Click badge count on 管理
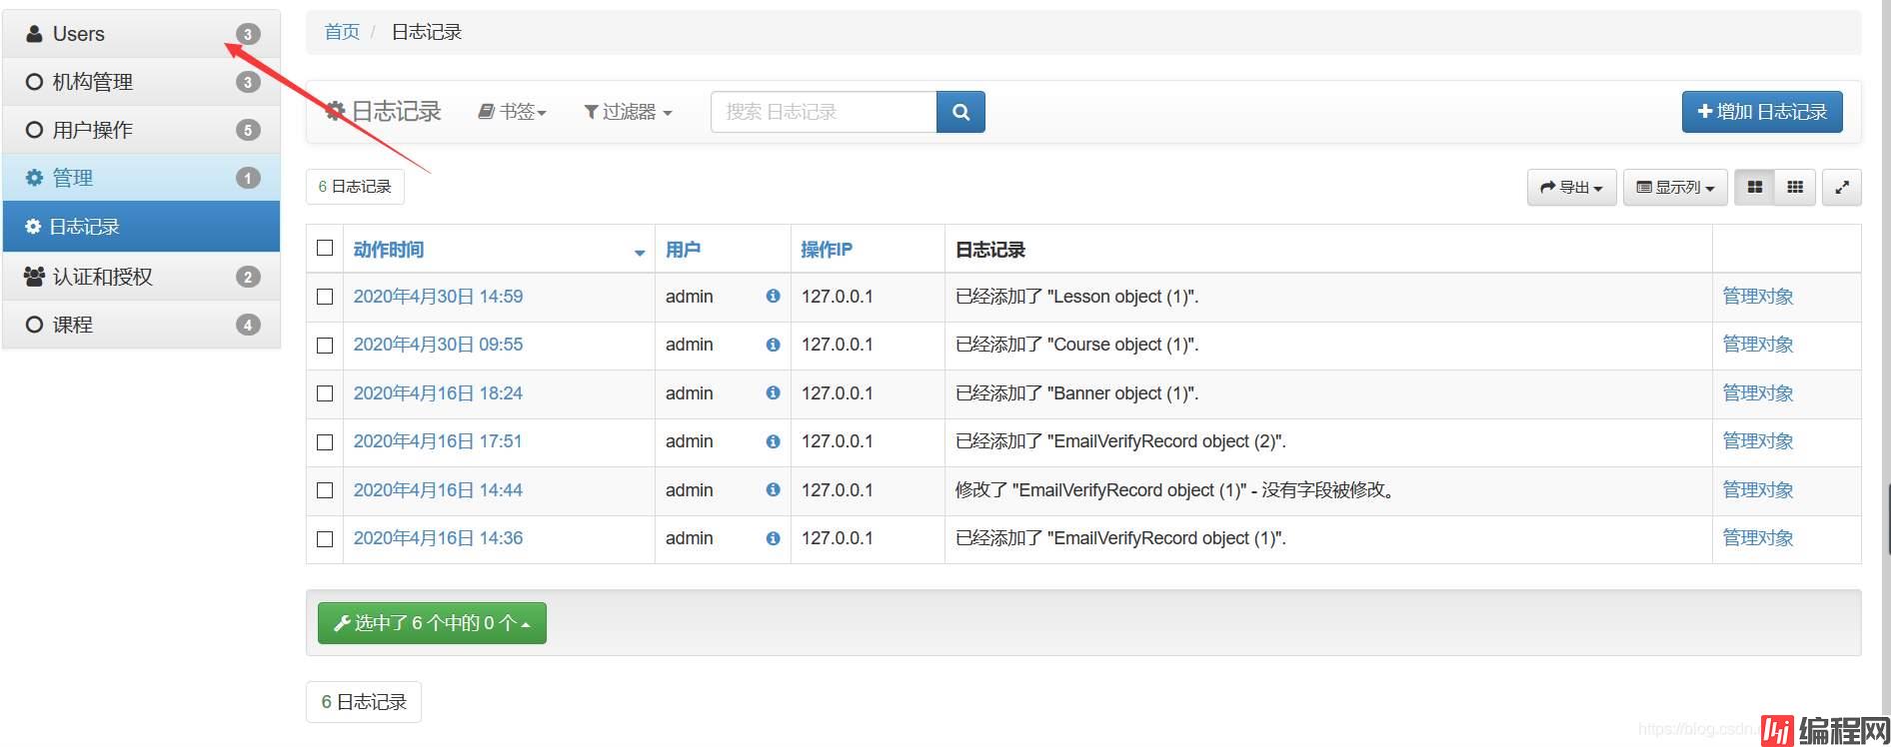The width and height of the screenshot is (1891, 747). pyautogui.click(x=248, y=178)
